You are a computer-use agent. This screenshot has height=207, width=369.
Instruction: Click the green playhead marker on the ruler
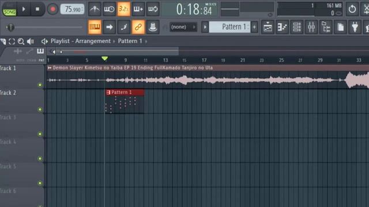coord(105,59)
